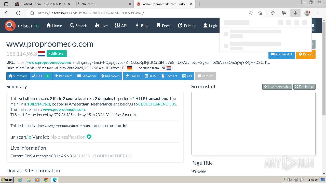Image resolution: width=326 pixels, height=183 pixels.
Task: Click the Downloads toolbar icon
Action: click(x=295, y=13)
